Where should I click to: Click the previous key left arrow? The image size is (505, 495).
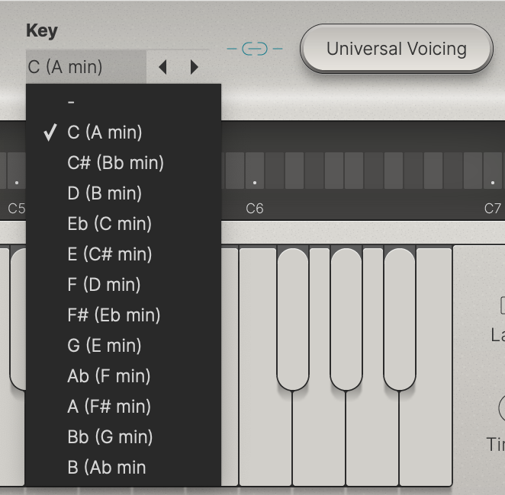162,67
